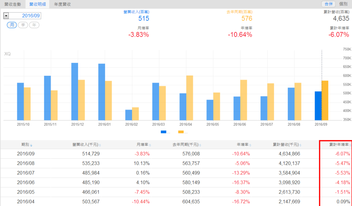Select the 2016/04 row period cell

point(26,202)
